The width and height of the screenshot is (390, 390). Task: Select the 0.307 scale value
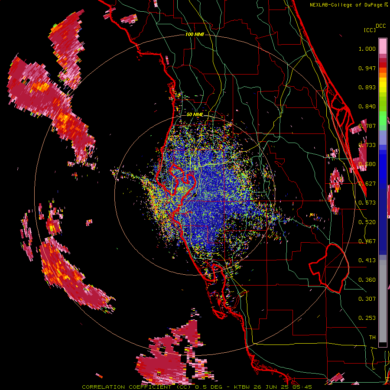[367, 299]
